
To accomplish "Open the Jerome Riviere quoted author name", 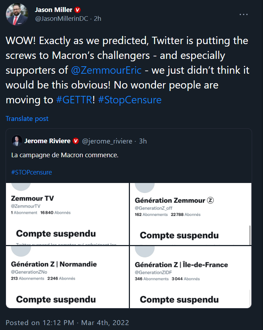I will tap(47, 141).
